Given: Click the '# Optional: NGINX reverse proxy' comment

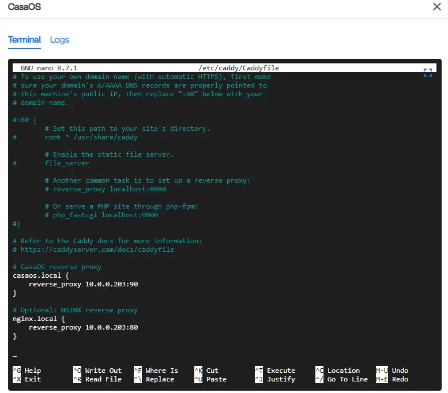Looking at the screenshot, I should pyautogui.click(x=75, y=310).
